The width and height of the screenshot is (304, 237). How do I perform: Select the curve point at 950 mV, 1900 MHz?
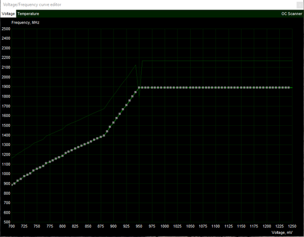[x=139, y=87]
